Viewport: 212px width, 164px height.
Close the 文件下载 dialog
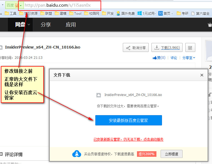(202, 75)
